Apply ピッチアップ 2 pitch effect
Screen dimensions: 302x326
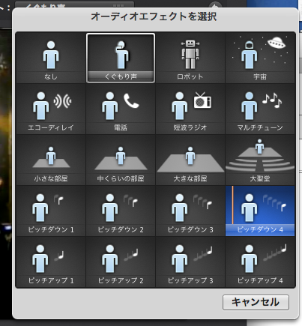click(x=121, y=262)
